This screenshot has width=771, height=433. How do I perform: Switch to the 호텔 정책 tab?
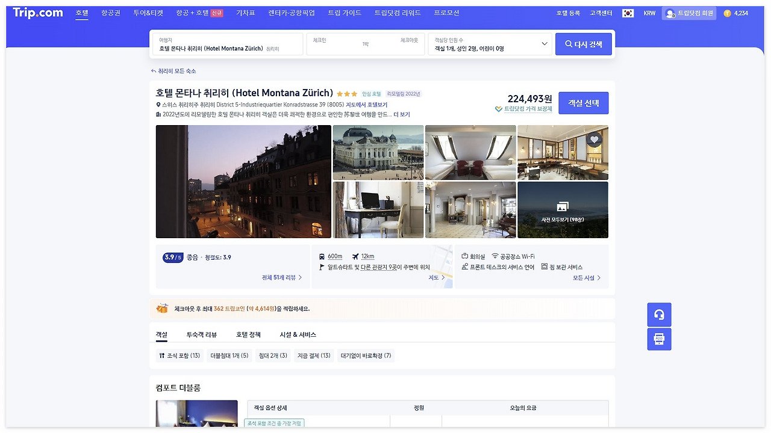(x=248, y=334)
